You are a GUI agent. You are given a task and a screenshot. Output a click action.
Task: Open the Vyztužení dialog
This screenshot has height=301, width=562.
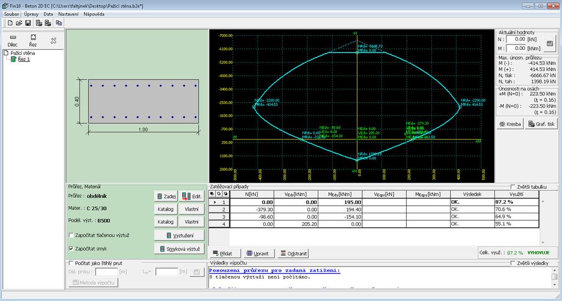(179, 236)
